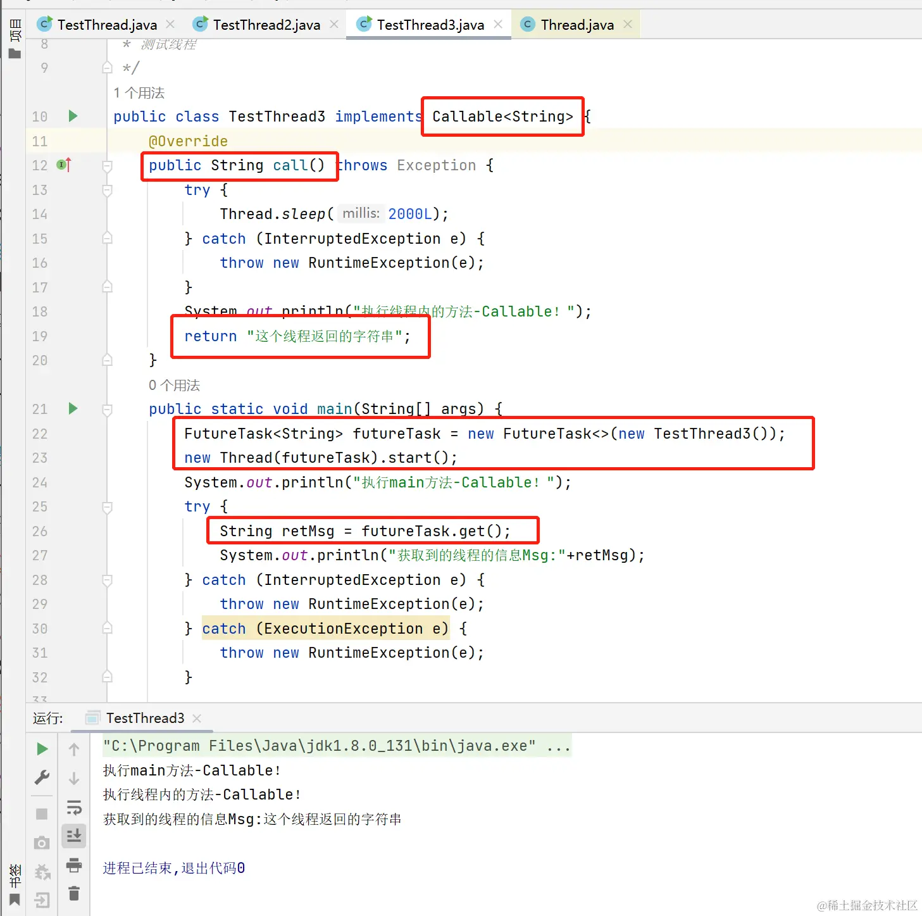Select the TestThread3.java editor tab
Screen dimensions: 922x916
tap(430, 25)
